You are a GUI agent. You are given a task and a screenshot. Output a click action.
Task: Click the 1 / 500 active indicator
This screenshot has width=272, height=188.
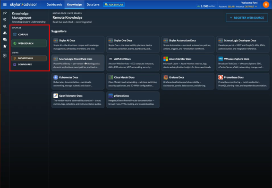206,6
